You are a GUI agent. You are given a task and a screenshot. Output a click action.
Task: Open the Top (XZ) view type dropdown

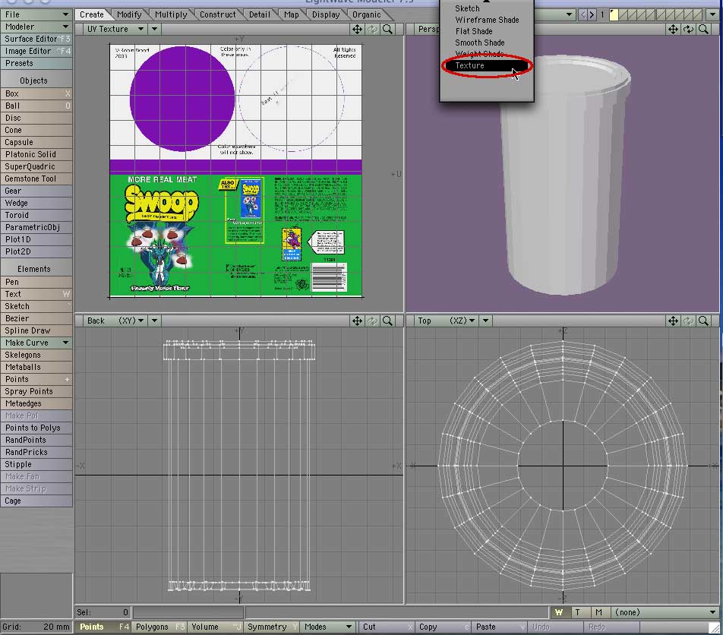point(445,321)
